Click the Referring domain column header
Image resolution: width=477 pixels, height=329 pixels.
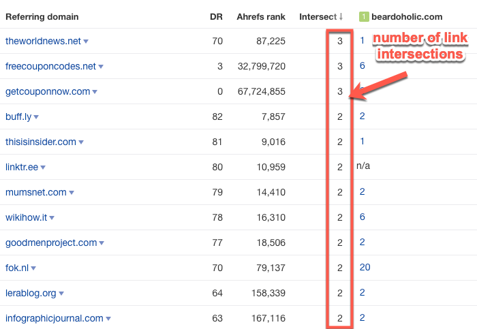[x=42, y=16]
